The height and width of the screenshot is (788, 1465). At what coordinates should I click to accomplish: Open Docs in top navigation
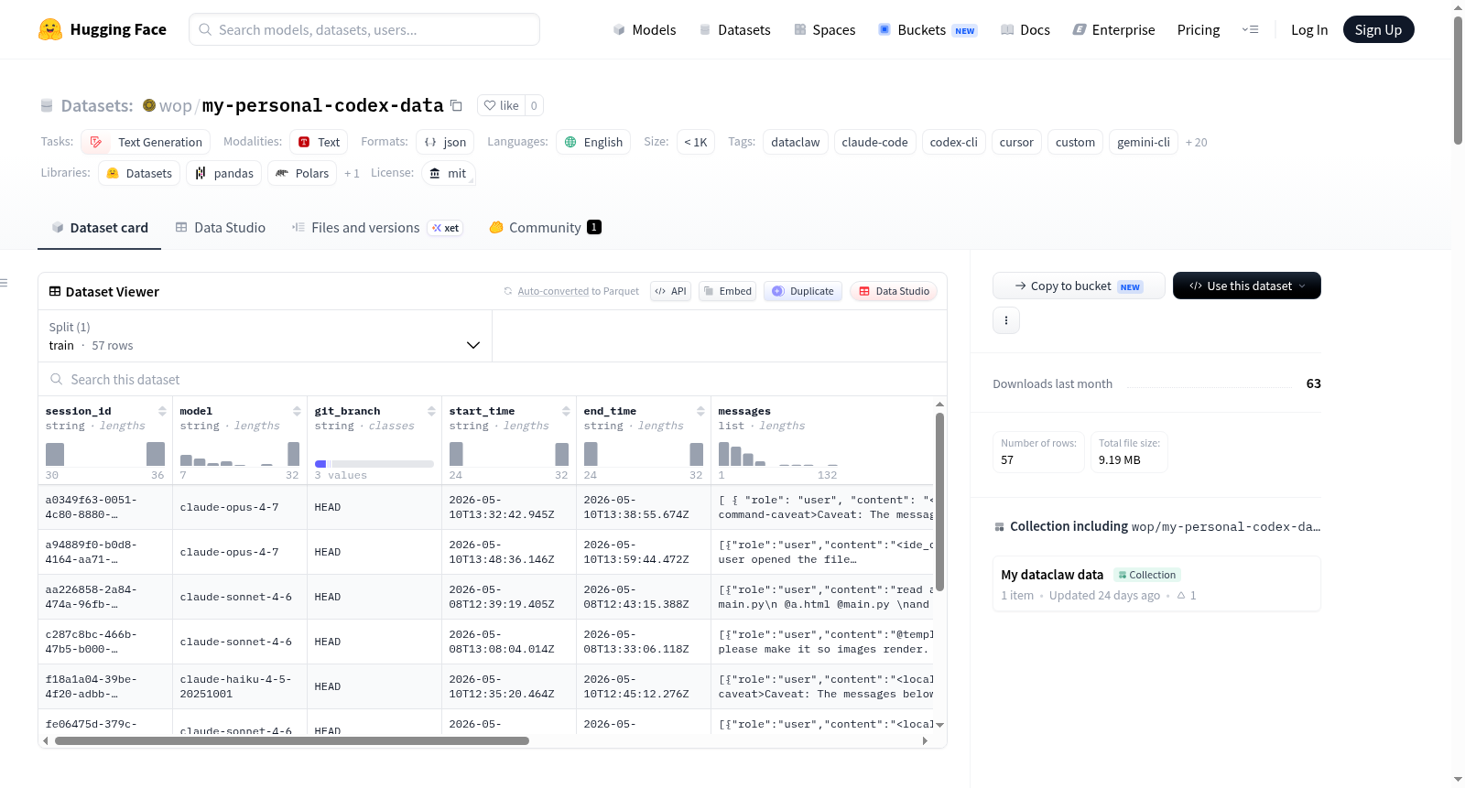1025,29
